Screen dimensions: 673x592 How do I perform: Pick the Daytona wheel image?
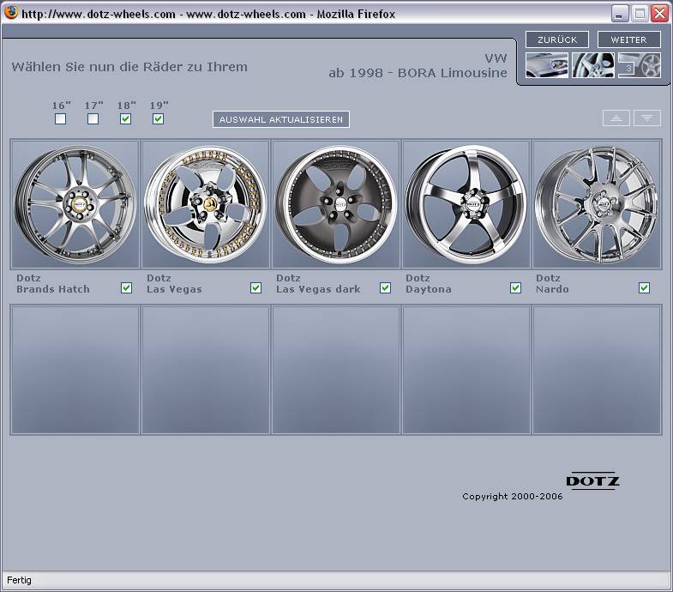[x=466, y=204]
